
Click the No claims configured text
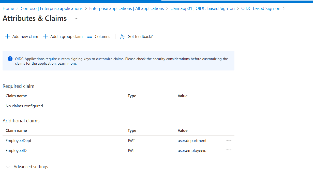(24, 106)
